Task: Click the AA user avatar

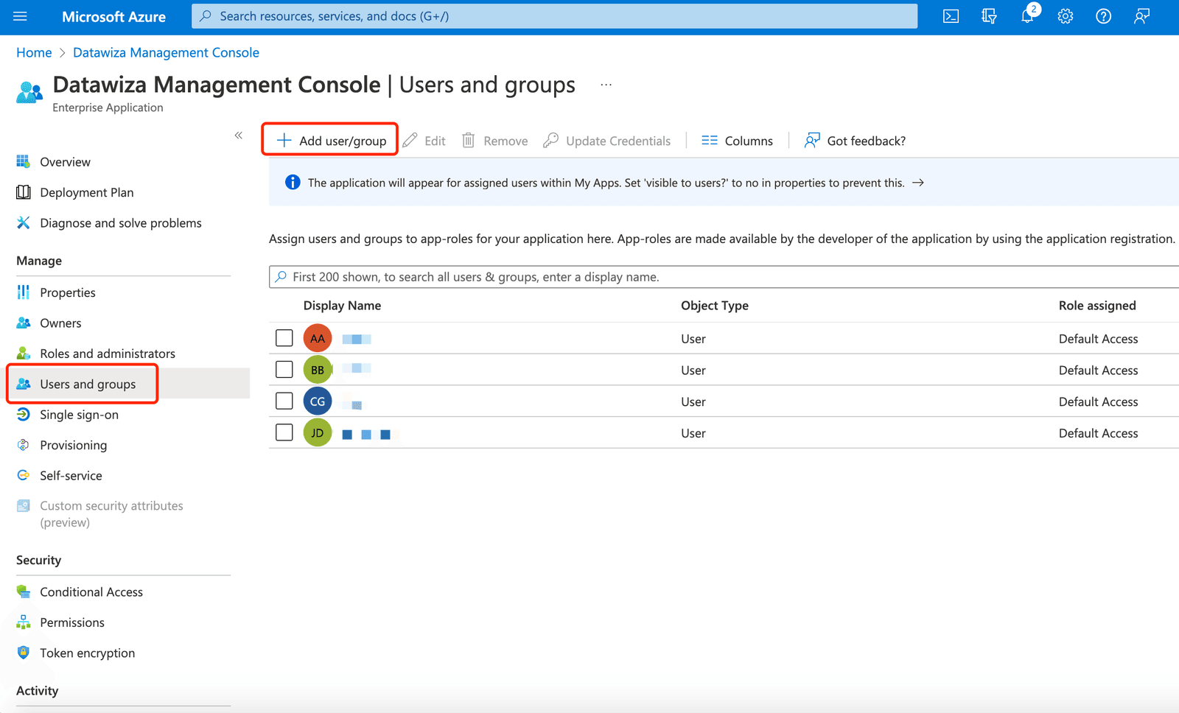Action: [318, 338]
